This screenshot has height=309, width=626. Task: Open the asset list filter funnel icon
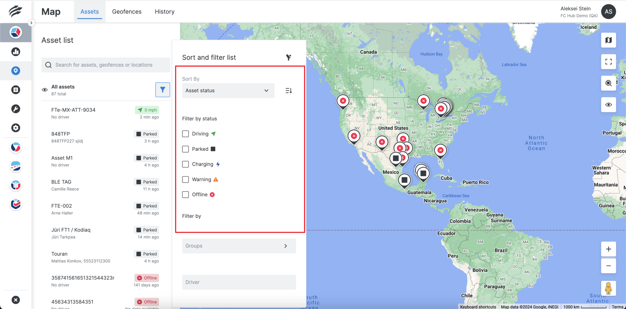tap(163, 89)
